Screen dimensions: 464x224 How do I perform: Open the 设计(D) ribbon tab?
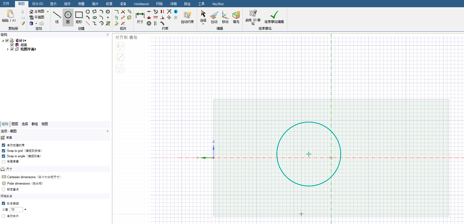38,4
